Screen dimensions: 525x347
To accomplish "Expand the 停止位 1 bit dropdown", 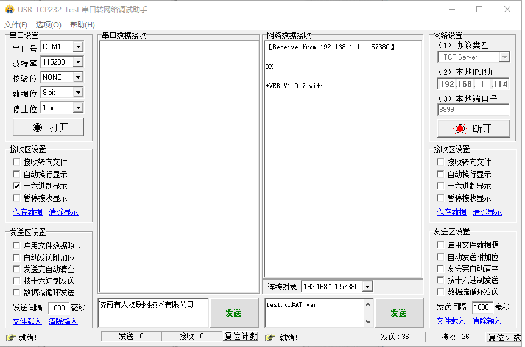I will tap(78, 108).
